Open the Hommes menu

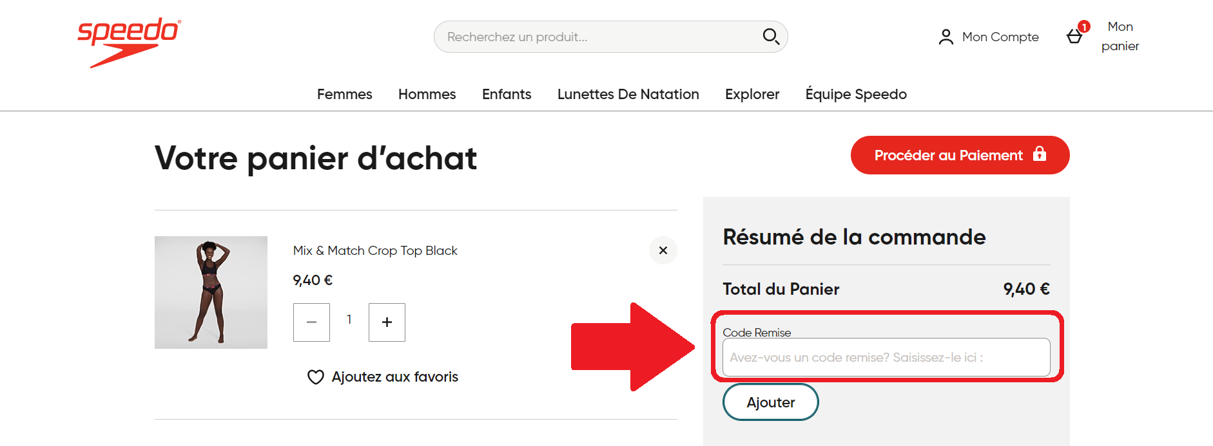427,94
